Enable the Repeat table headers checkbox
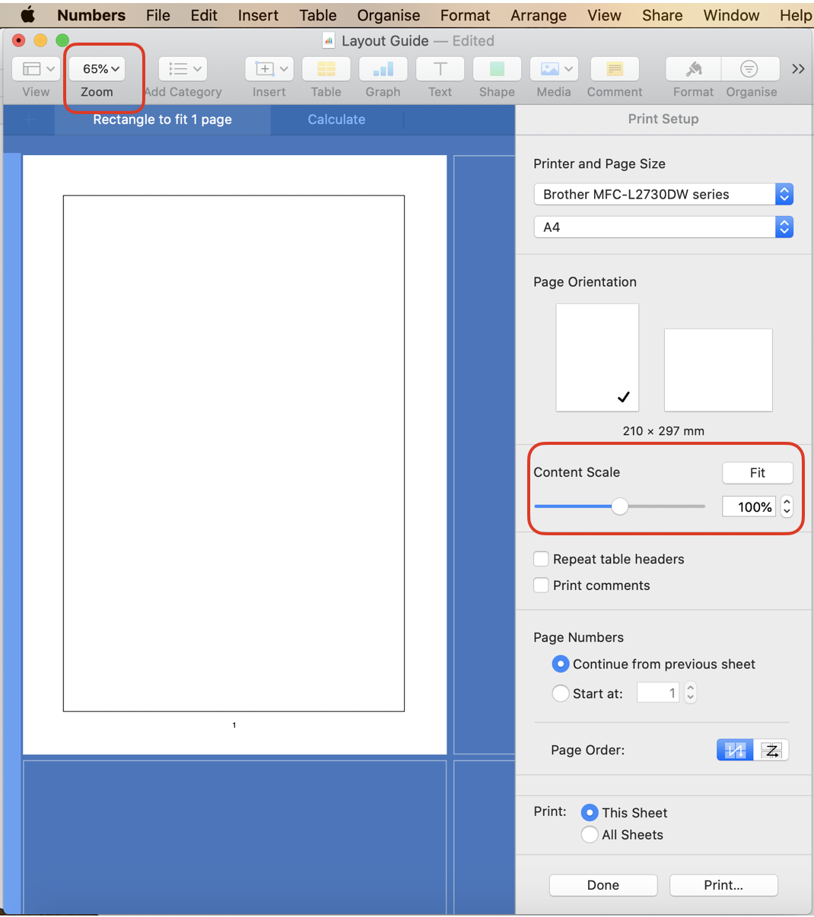This screenshot has width=814, height=917. pyautogui.click(x=541, y=559)
